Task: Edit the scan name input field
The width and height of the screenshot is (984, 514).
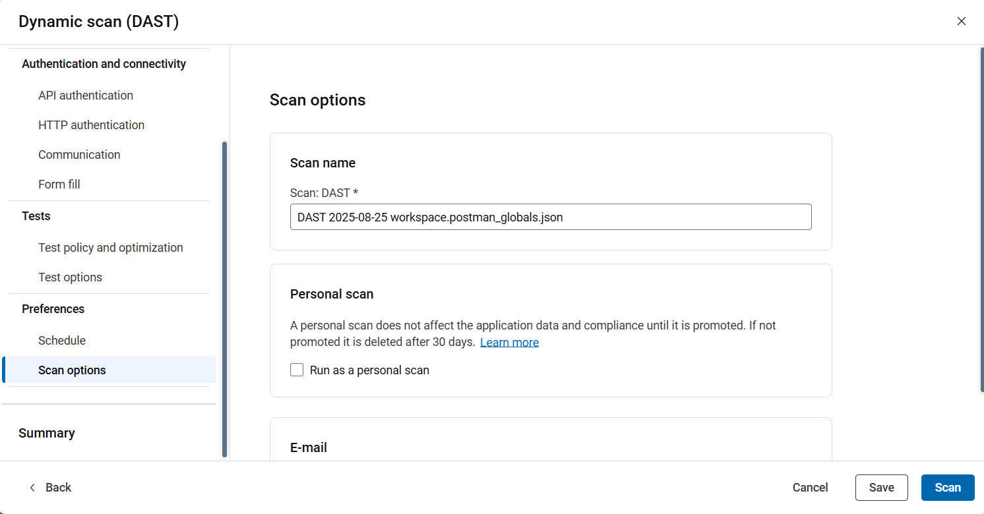Action: click(551, 217)
